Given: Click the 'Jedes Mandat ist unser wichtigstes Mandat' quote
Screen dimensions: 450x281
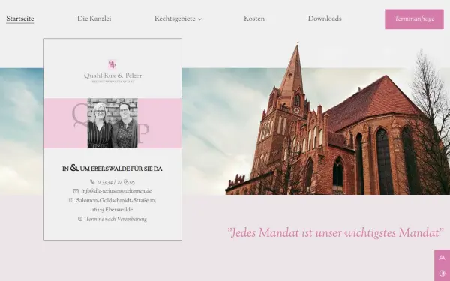Looking at the screenshot, I should coord(335,232).
